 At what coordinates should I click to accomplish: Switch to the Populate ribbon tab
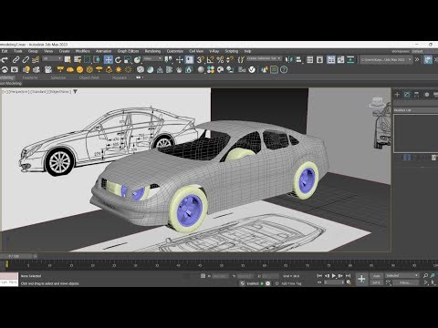tap(120, 77)
